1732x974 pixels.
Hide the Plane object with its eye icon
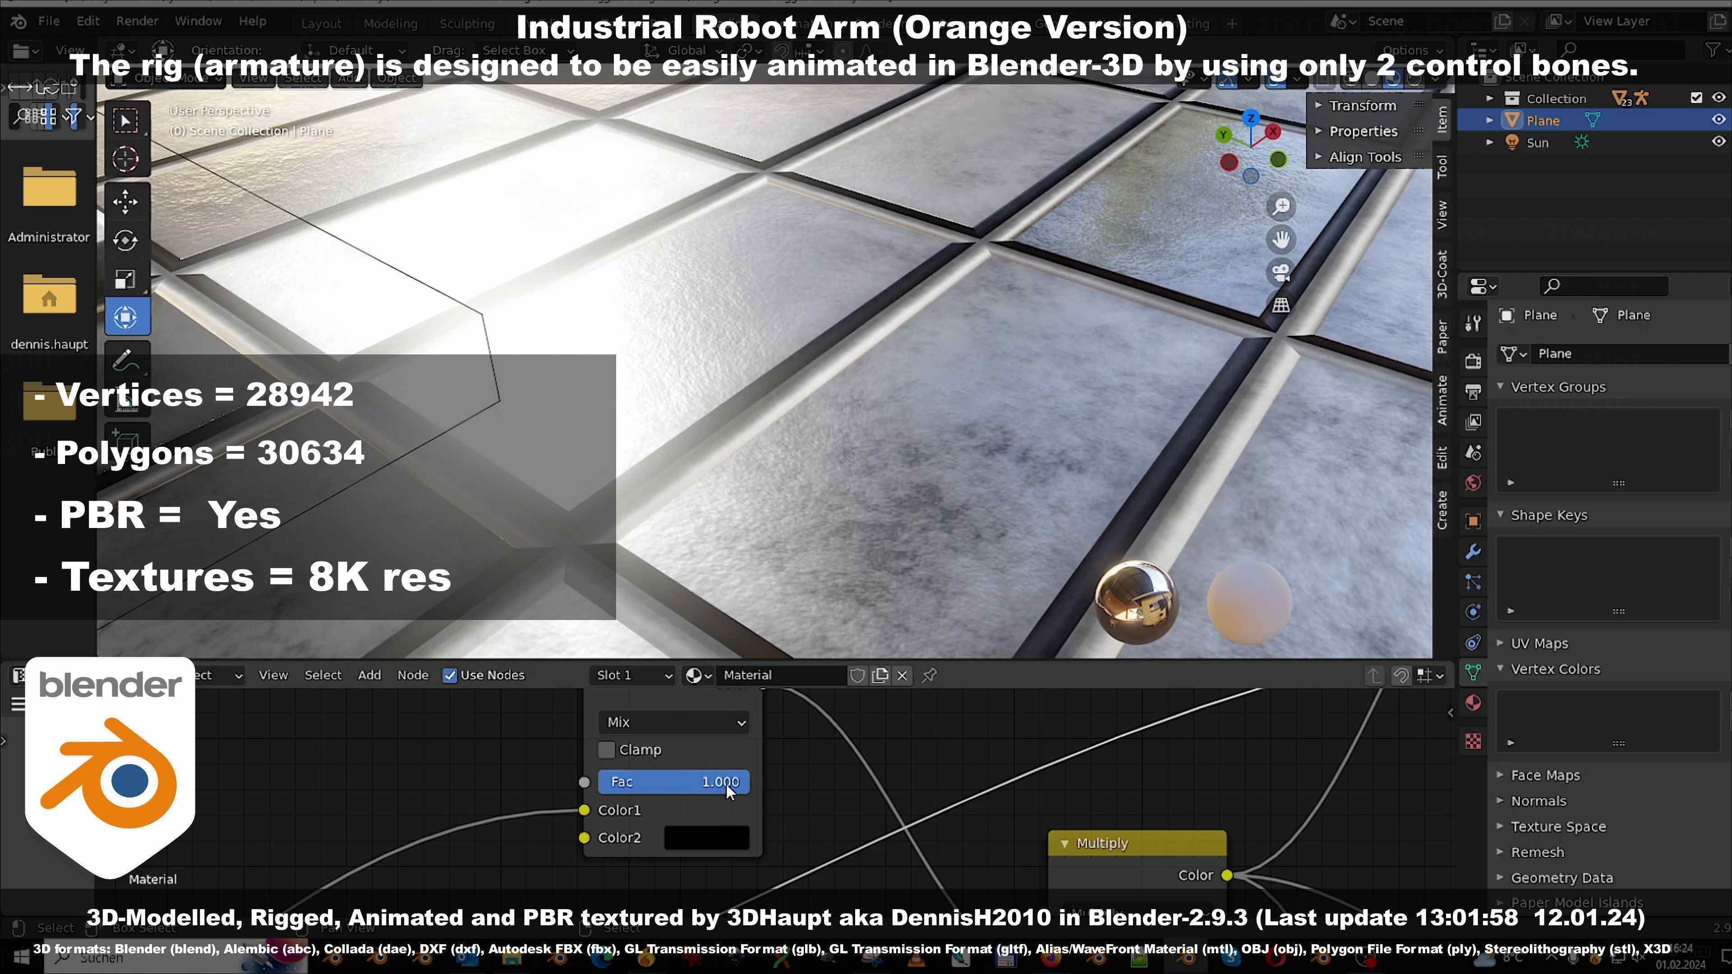pyautogui.click(x=1718, y=119)
